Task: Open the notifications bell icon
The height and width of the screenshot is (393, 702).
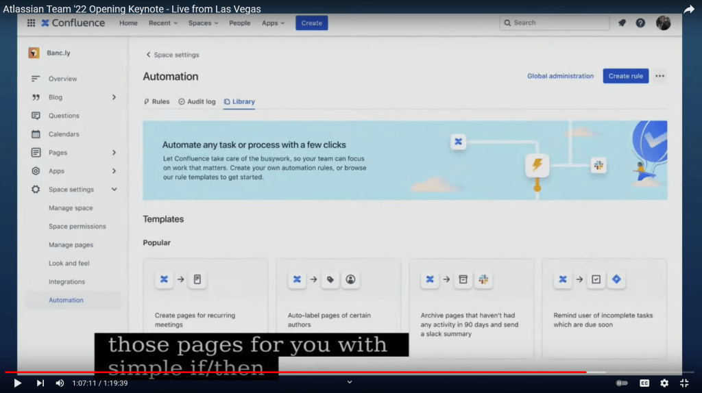Action: (622, 23)
